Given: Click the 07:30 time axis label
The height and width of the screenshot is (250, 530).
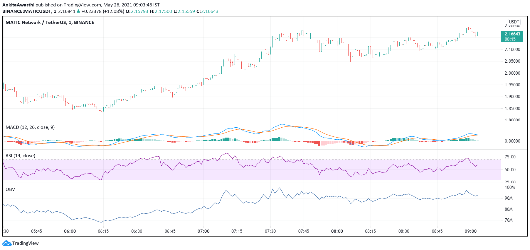Looking at the screenshot, I should (x=270, y=231).
